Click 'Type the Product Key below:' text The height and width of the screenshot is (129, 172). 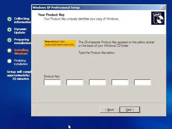point(97,53)
